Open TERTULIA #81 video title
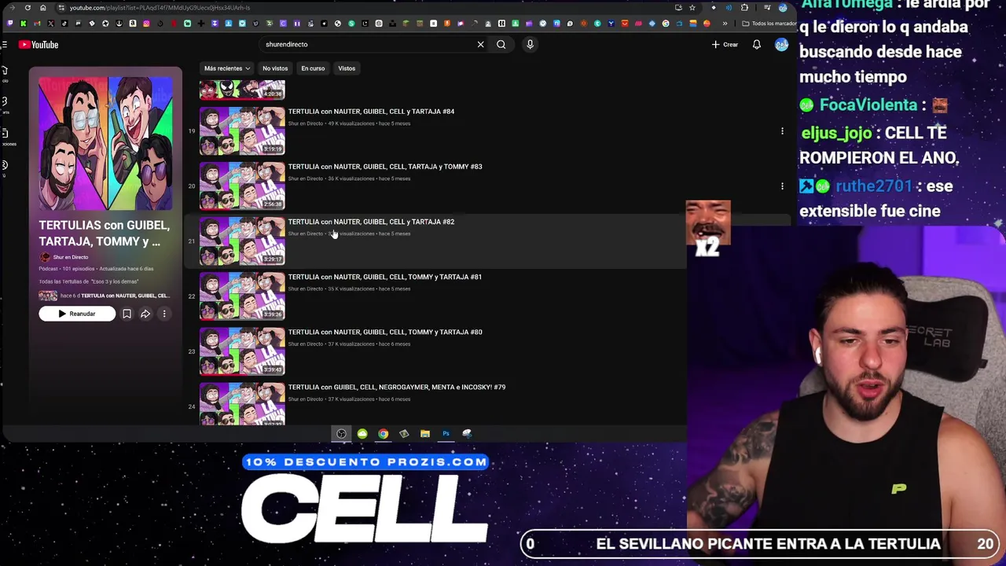 [385, 277]
